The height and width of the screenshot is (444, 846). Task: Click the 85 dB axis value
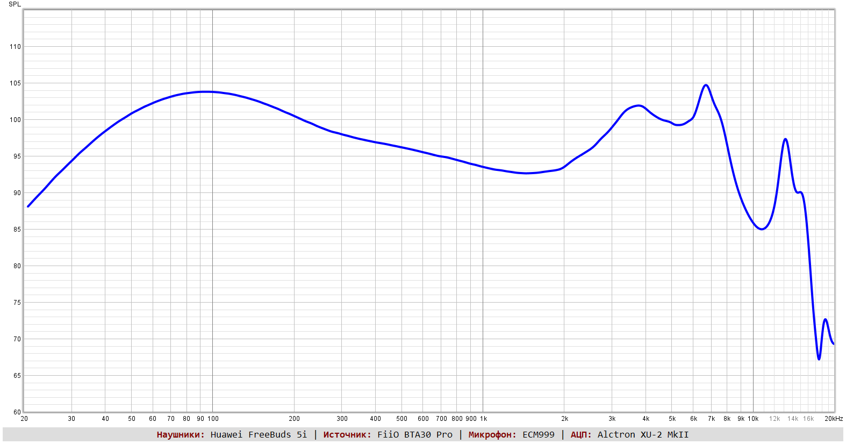point(17,230)
